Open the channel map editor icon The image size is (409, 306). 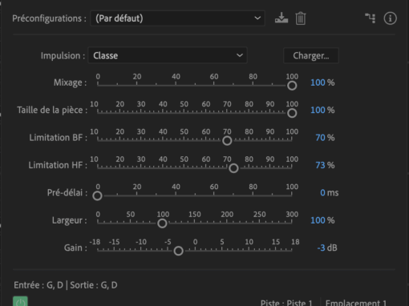pyautogui.click(x=371, y=18)
